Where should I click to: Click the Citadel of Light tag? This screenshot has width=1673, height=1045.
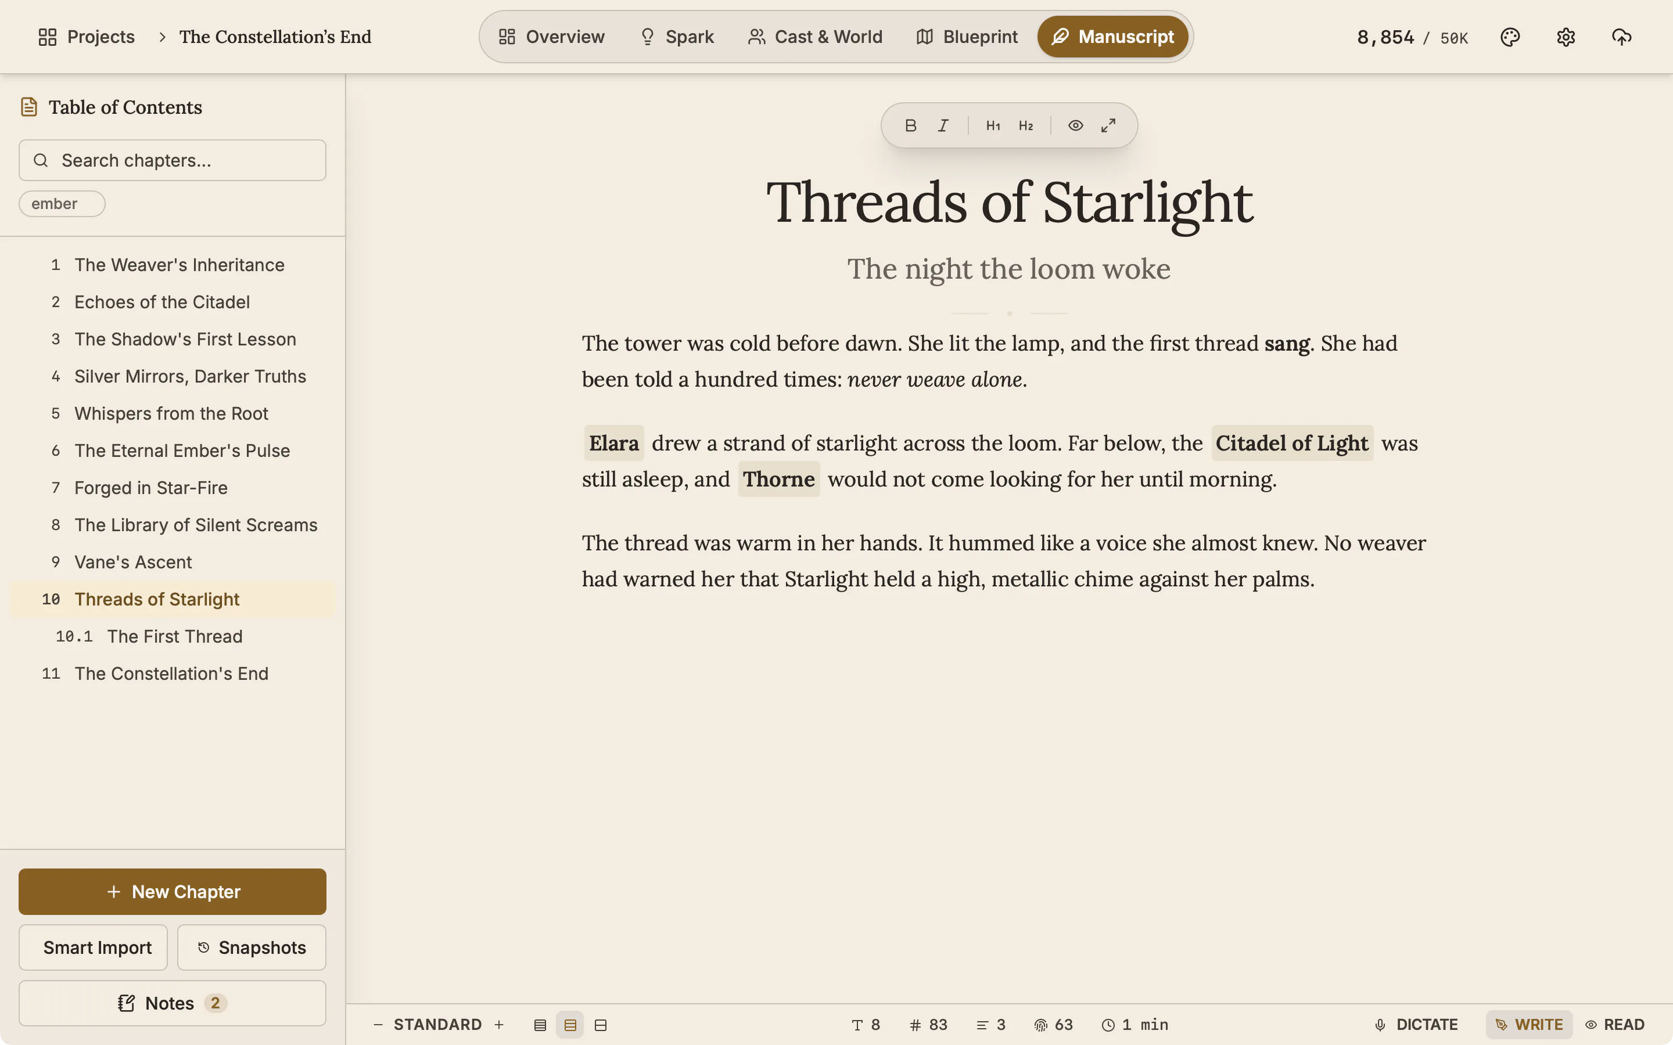point(1292,443)
